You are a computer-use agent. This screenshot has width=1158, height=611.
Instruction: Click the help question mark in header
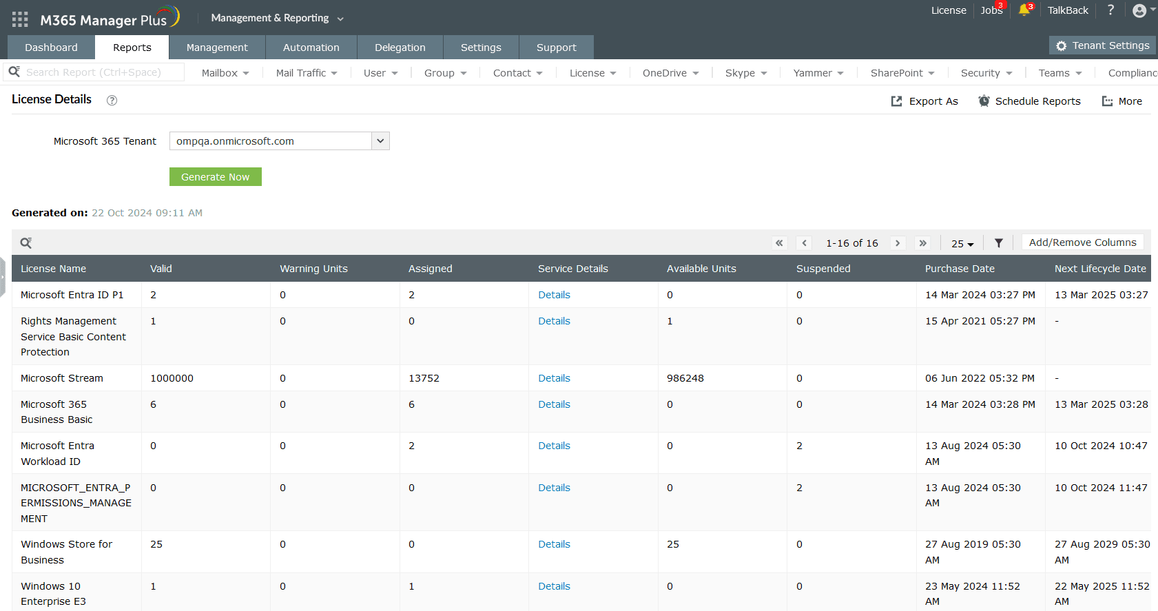click(1110, 10)
